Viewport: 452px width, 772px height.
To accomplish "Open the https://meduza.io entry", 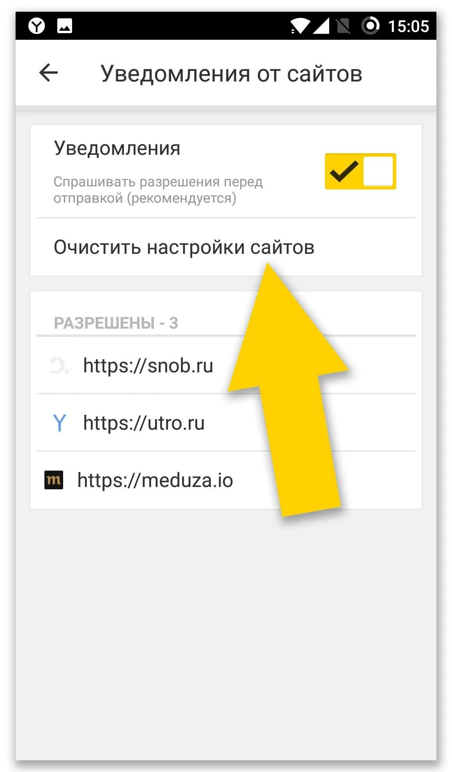I will 226,480.
